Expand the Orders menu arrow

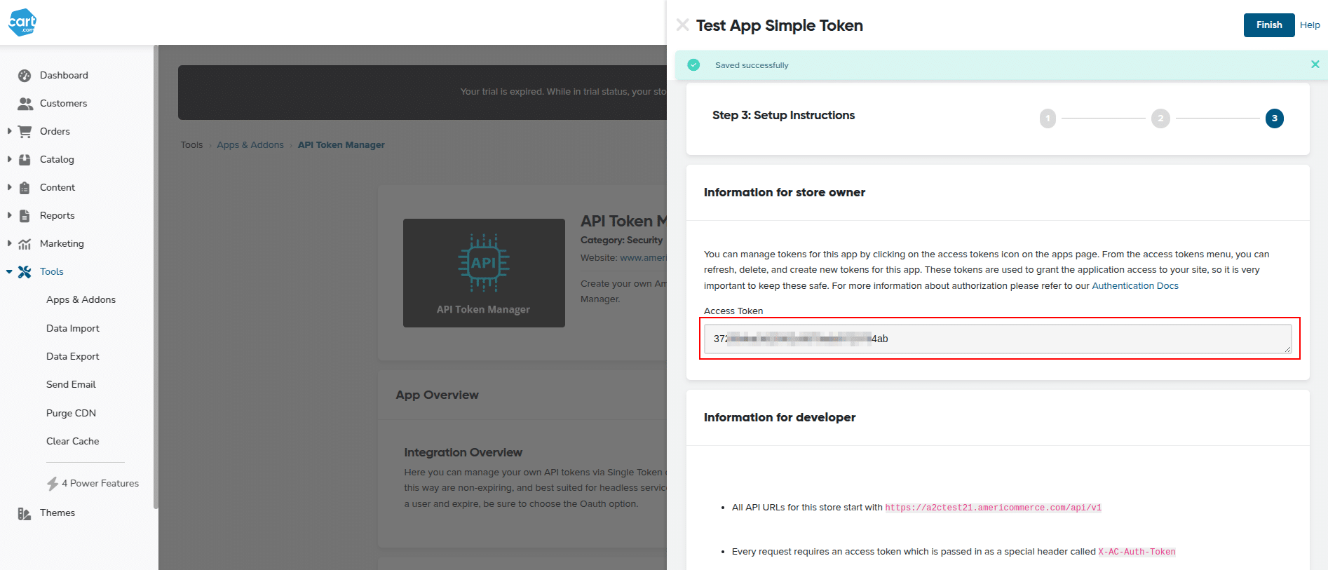9,131
